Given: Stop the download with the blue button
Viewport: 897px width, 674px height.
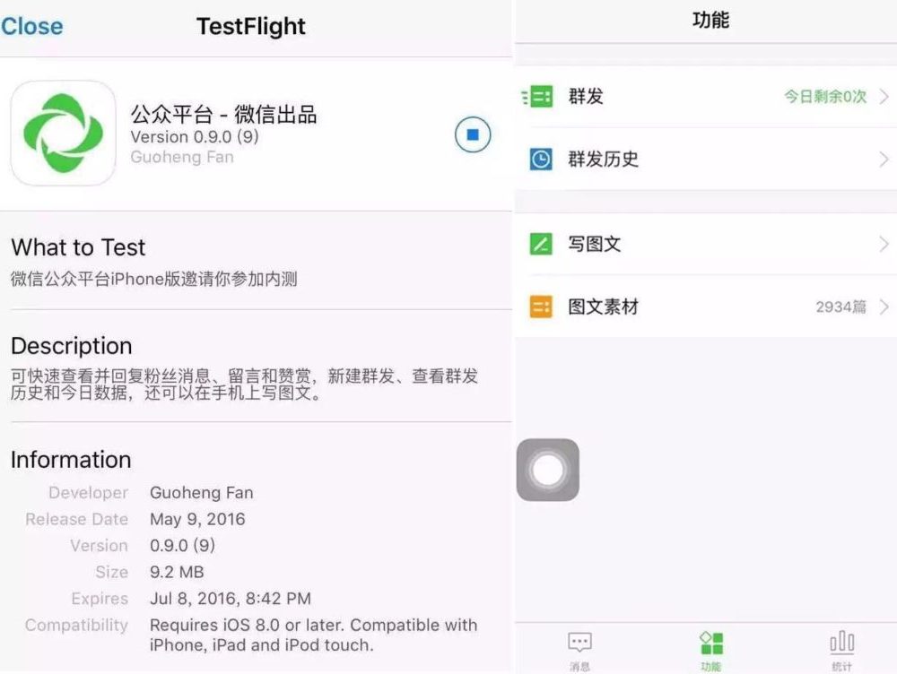Looking at the screenshot, I should [473, 135].
